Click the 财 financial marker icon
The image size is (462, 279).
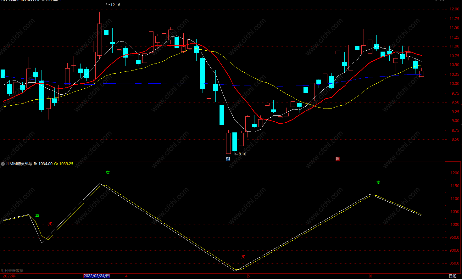(x=228, y=159)
